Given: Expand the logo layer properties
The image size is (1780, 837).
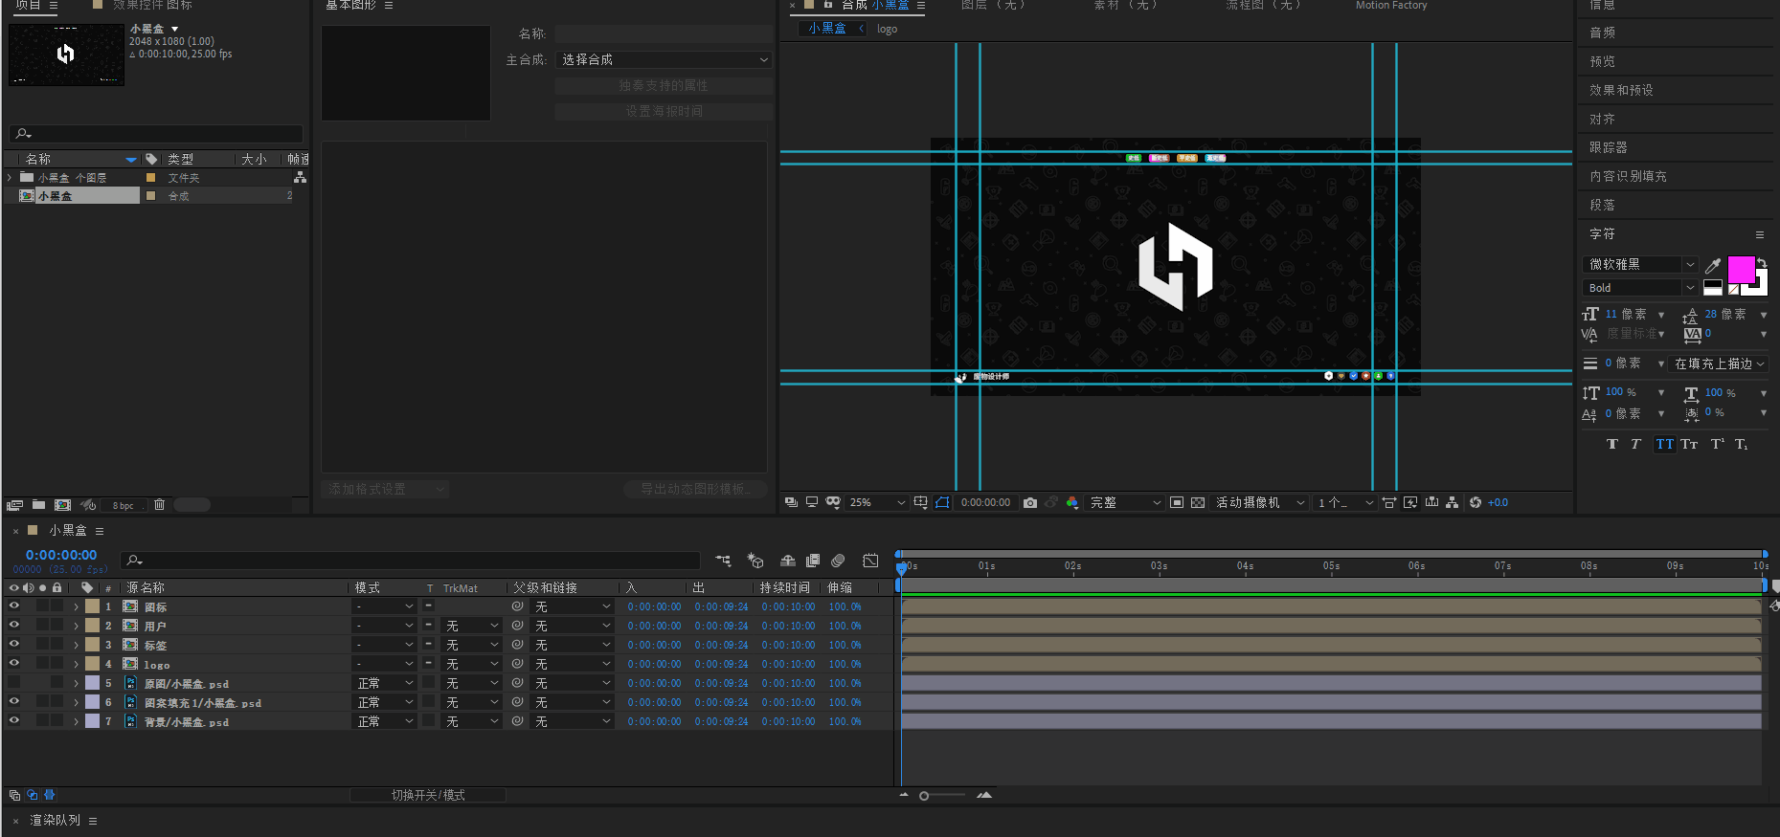Looking at the screenshot, I should click(76, 664).
